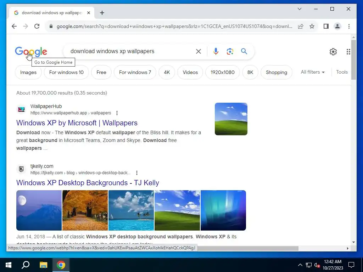363x272 pixels.
Task: Click the Chrome forward arrow
Action: [x=26, y=26]
